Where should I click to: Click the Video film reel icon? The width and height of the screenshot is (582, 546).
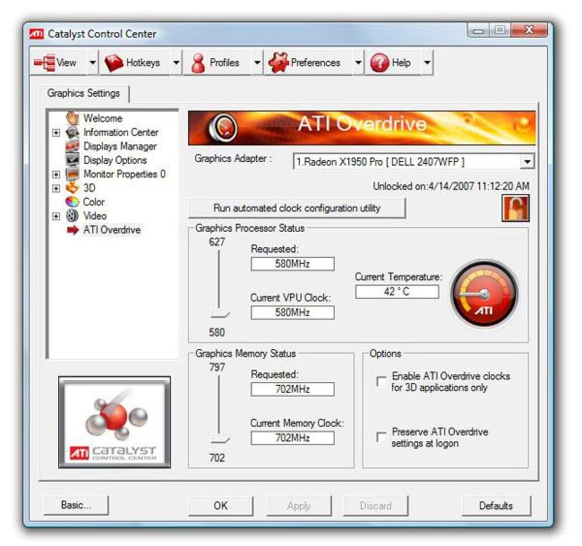click(x=72, y=216)
